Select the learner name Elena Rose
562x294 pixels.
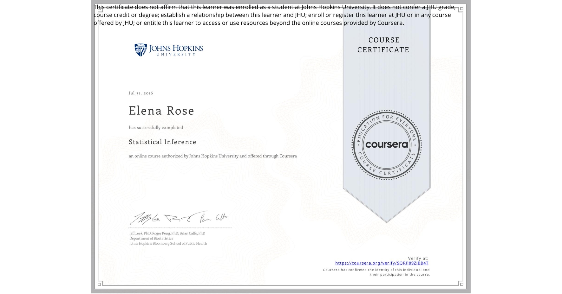(x=161, y=111)
